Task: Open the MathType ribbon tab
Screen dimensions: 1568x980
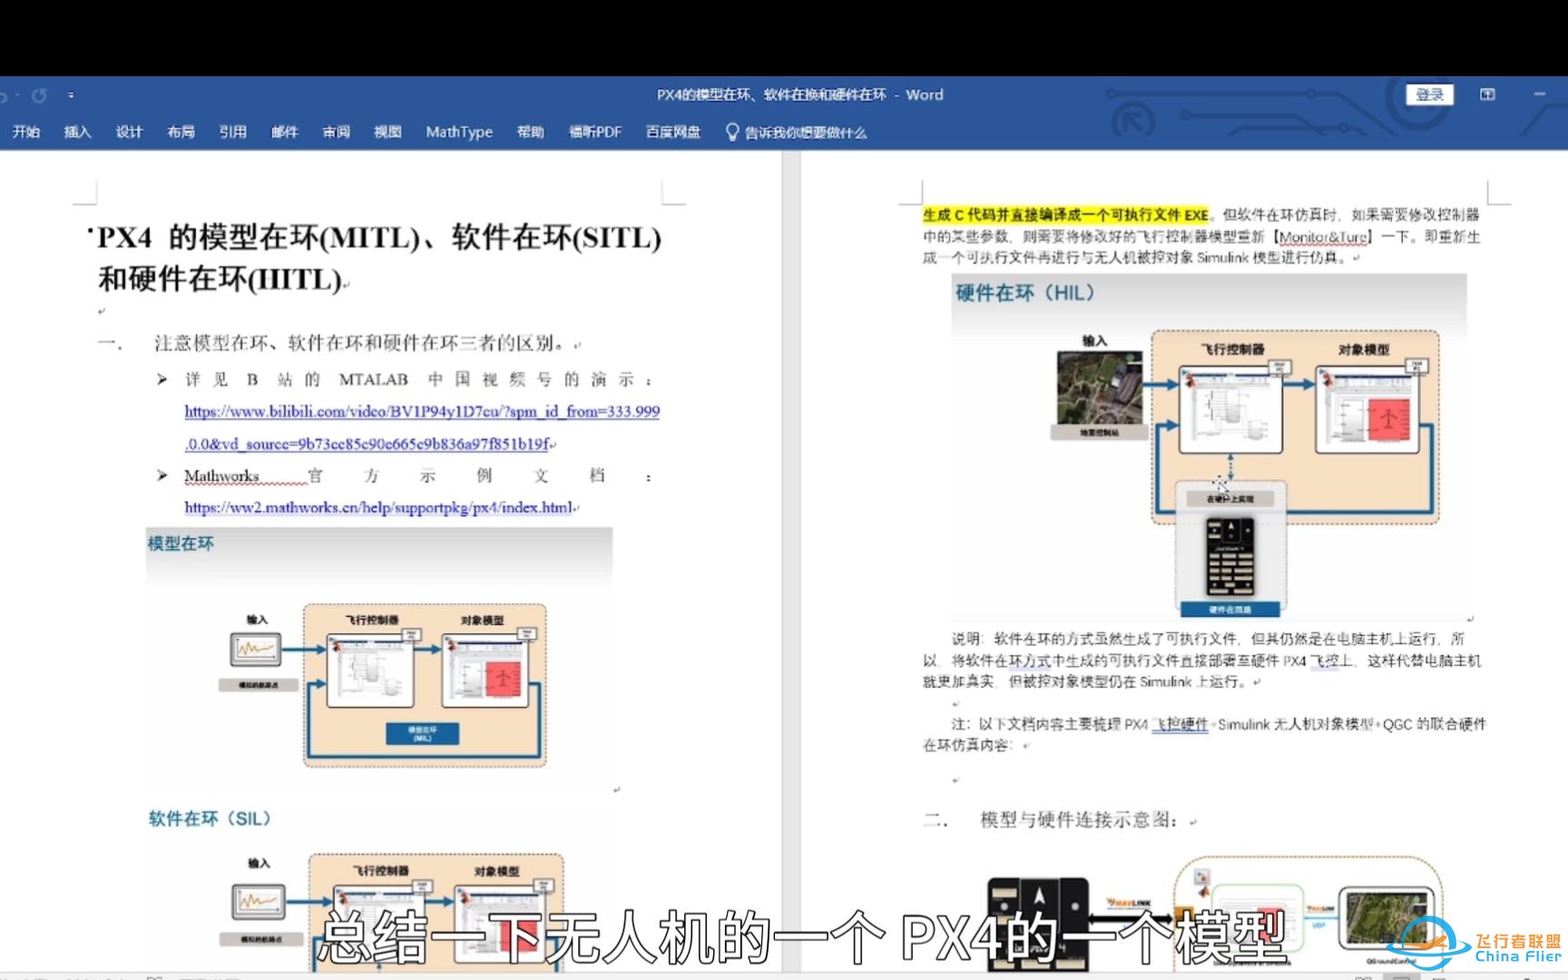Action: 459,132
